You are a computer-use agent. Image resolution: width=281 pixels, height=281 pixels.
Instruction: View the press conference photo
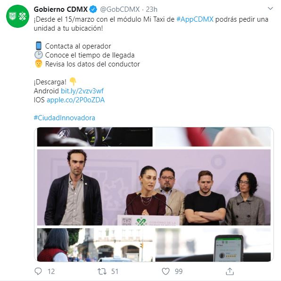click(154, 187)
